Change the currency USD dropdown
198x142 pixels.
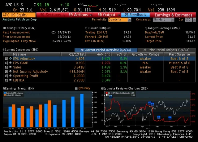click(x=188, y=20)
